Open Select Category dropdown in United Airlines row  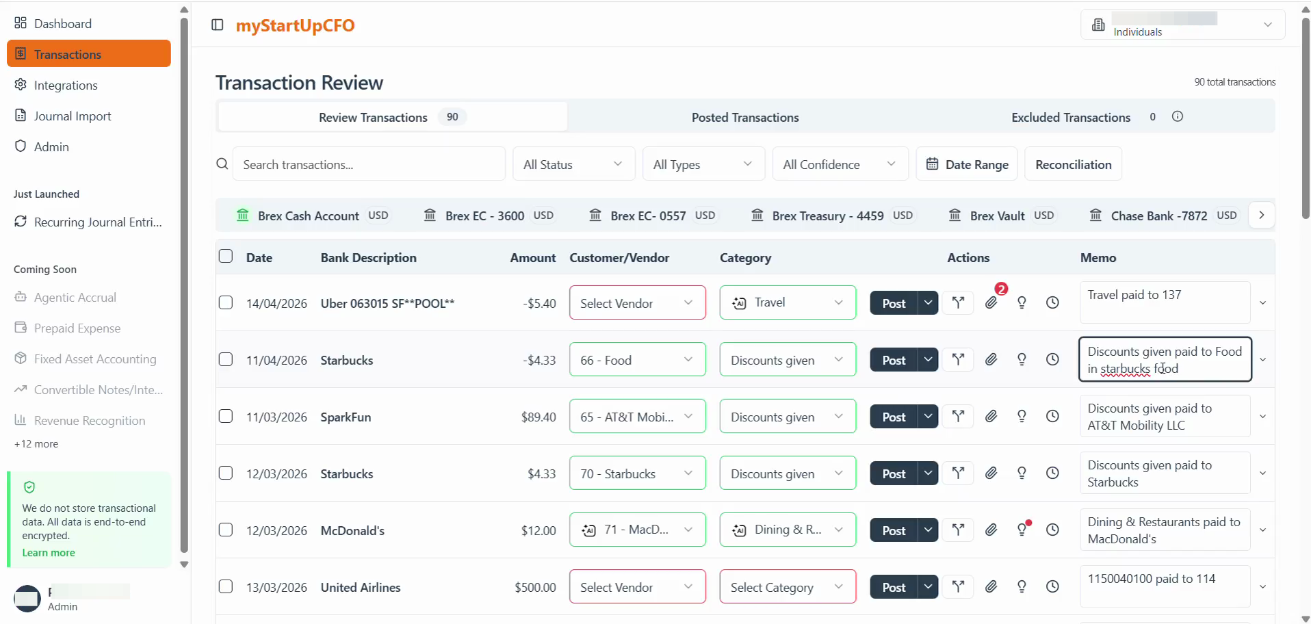pos(788,586)
